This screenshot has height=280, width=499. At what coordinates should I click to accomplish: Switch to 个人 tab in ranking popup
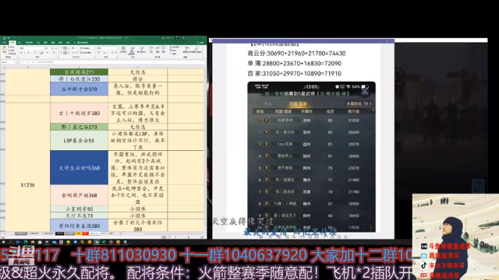(267, 103)
